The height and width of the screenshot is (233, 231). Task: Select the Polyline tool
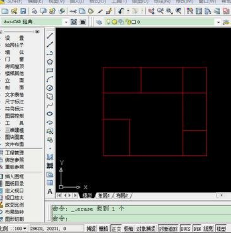pyautogui.click(x=50, y=53)
